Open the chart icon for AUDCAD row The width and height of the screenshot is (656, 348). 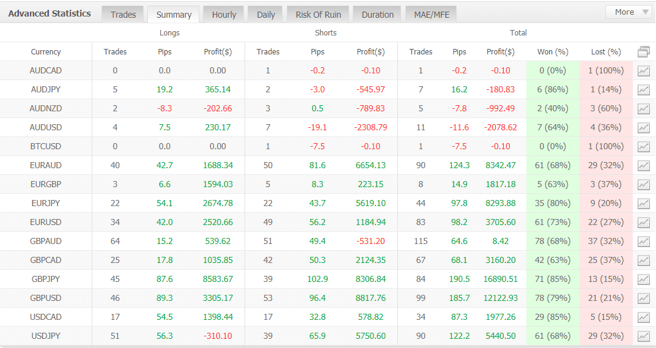pyautogui.click(x=643, y=71)
